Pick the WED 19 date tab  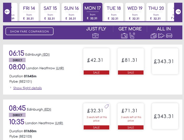click(x=135, y=12)
